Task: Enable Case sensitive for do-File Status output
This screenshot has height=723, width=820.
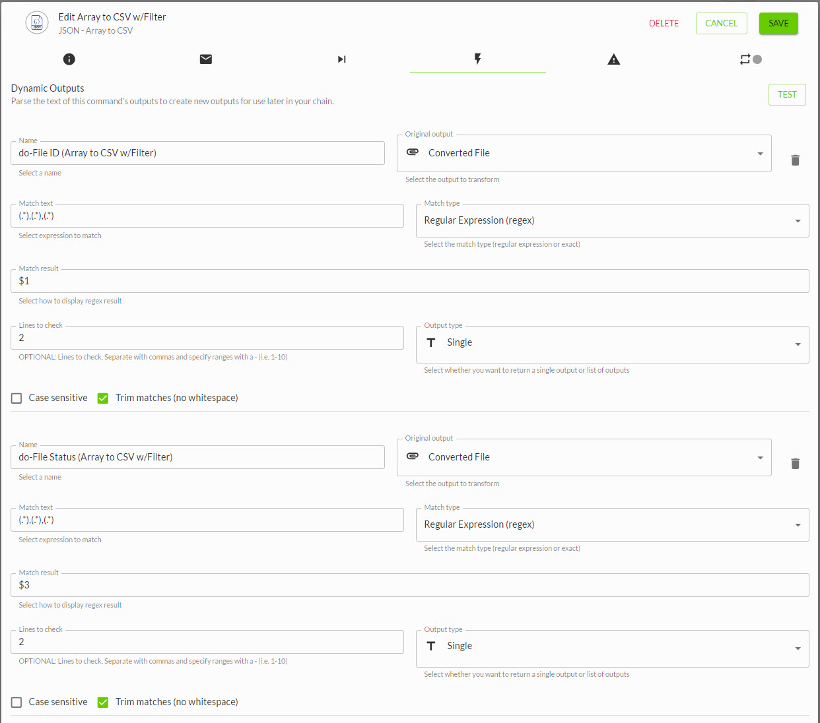Action: pos(16,702)
